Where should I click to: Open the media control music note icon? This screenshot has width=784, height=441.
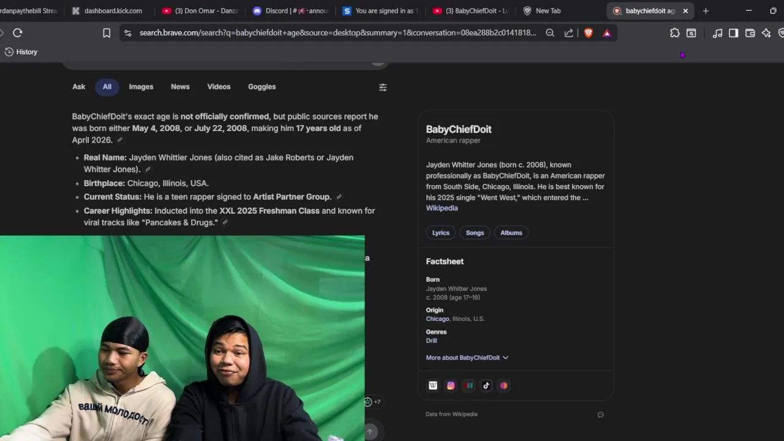tap(717, 33)
